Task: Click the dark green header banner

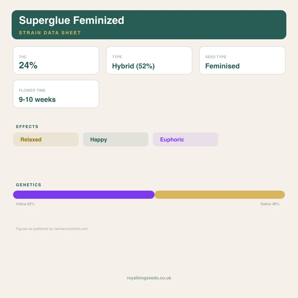Action: point(149,25)
